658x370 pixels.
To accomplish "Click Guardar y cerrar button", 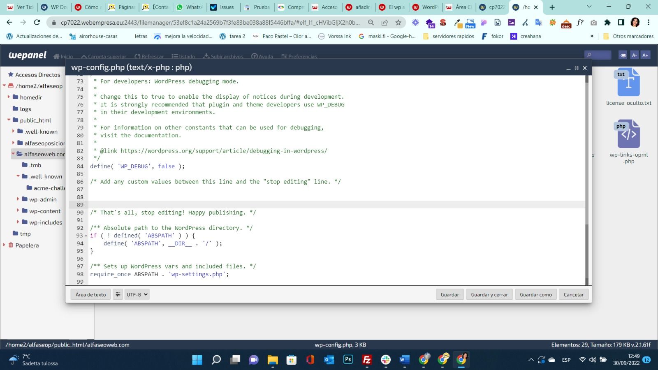I will tap(489, 294).
